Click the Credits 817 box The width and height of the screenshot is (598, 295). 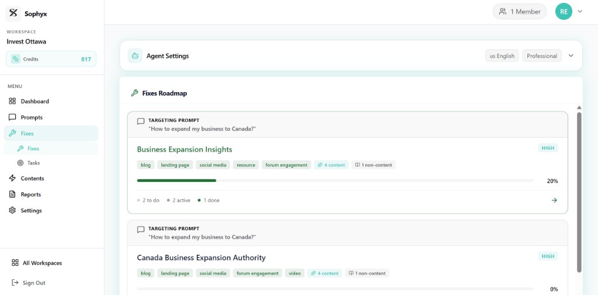[51, 59]
